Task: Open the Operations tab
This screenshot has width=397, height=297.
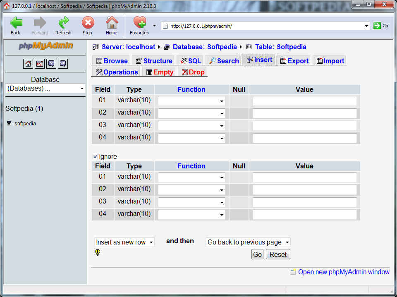Action: click(x=116, y=72)
